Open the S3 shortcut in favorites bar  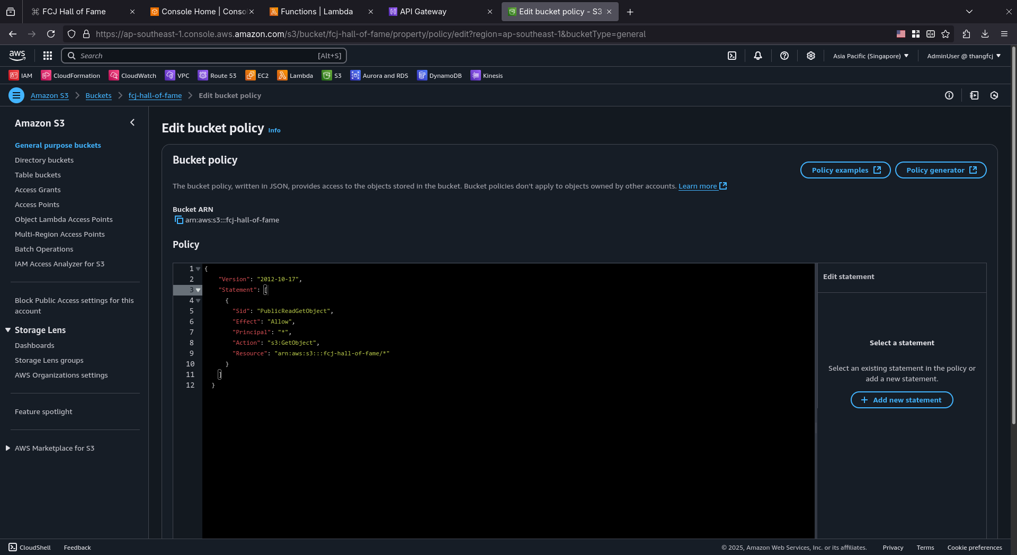(x=332, y=76)
